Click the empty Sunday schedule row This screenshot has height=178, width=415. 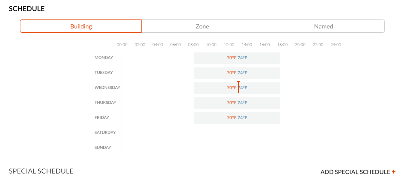(x=230, y=147)
